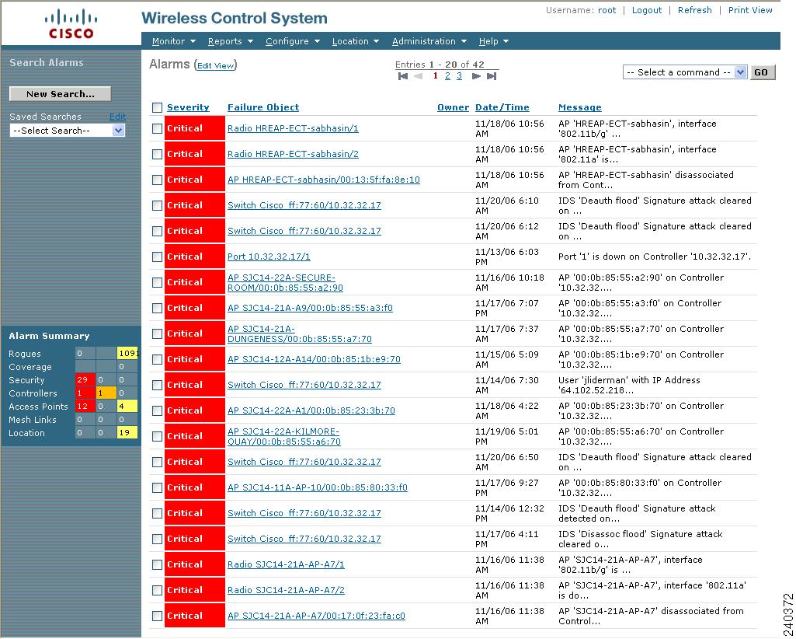
Task: Click the Wireless Control System title
Action: [235, 19]
